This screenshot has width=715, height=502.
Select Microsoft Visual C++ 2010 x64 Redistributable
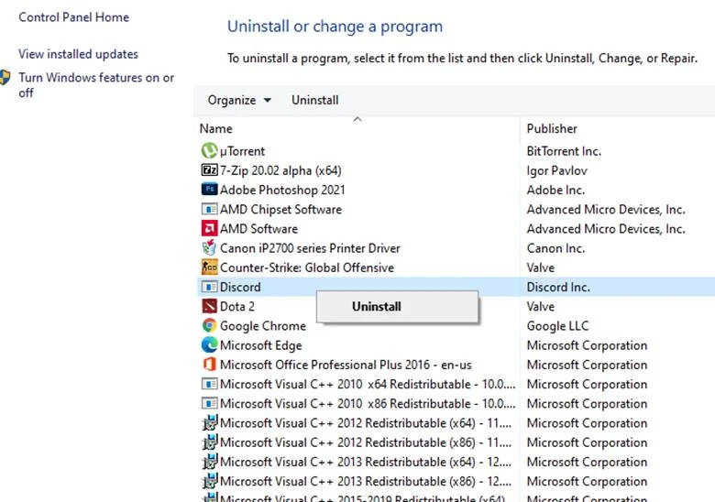pyautogui.click(x=357, y=385)
